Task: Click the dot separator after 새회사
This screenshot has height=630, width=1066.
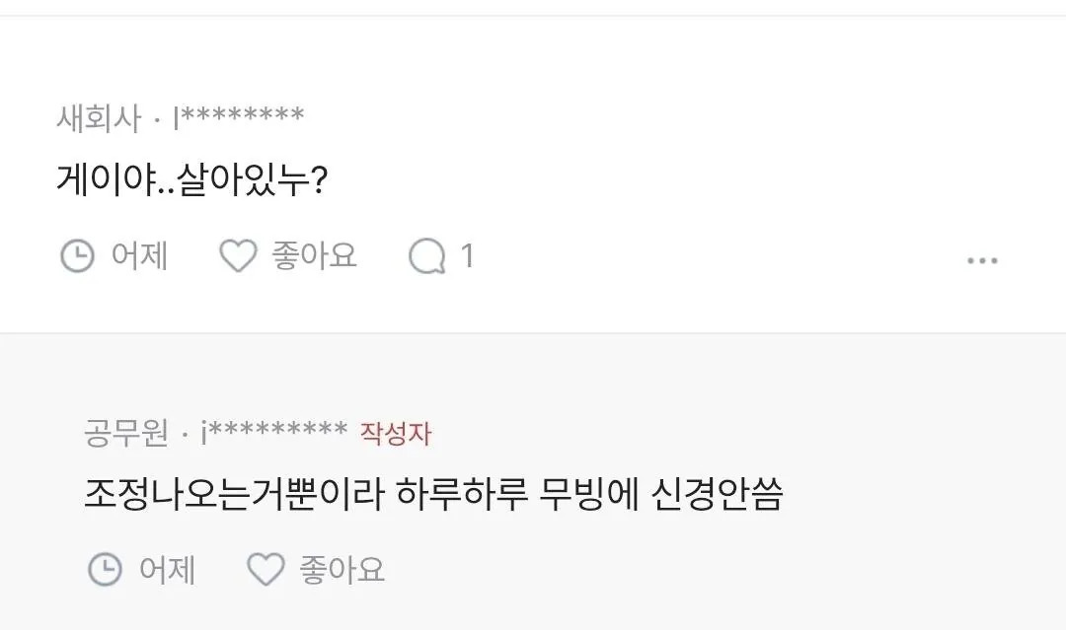Action: coord(157,120)
